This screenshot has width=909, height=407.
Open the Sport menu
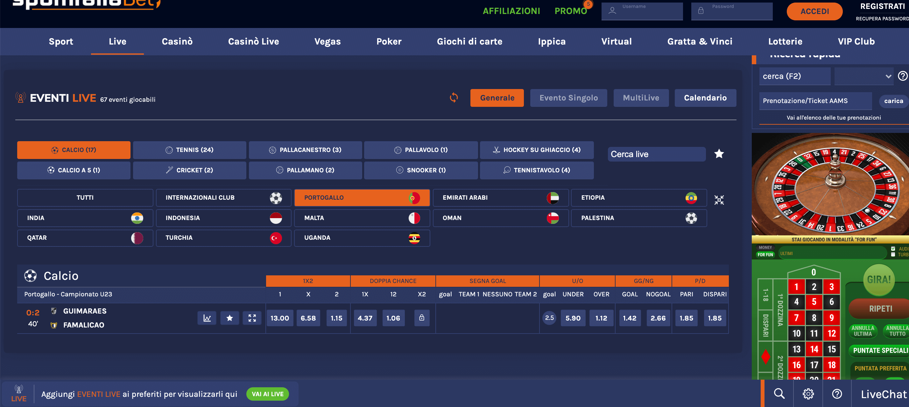point(61,42)
